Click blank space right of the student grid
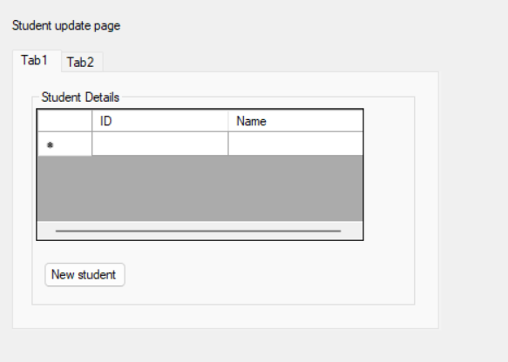The width and height of the screenshot is (508, 362). pos(389,175)
